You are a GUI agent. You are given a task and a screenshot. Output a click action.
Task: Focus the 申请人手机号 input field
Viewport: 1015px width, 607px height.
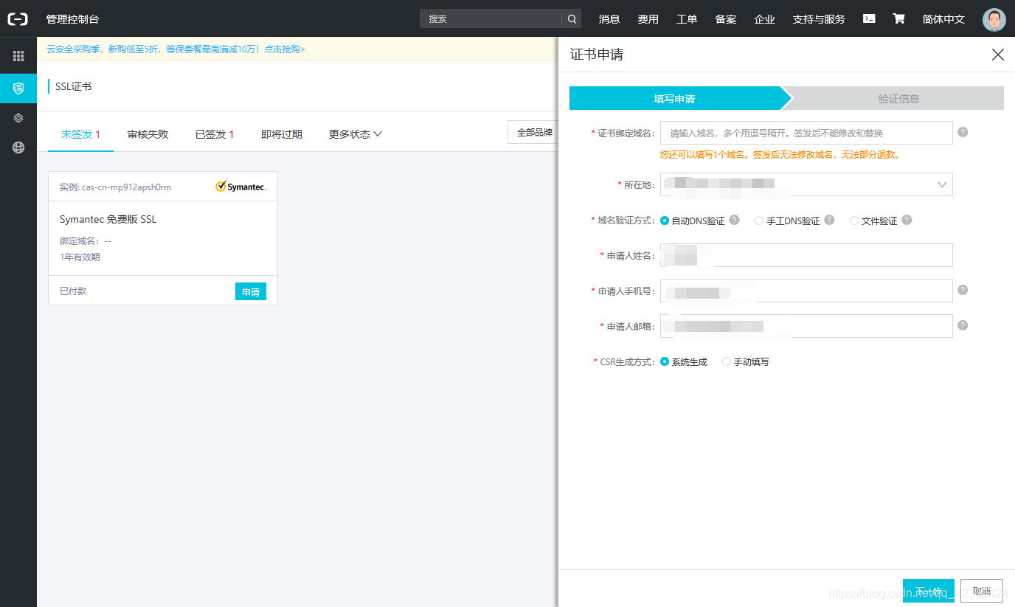806,291
